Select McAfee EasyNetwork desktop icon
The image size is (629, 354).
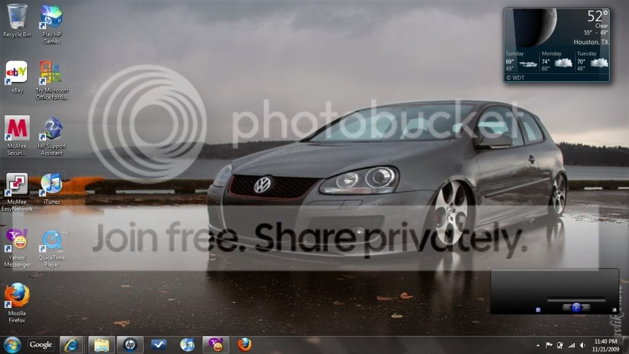tap(17, 191)
